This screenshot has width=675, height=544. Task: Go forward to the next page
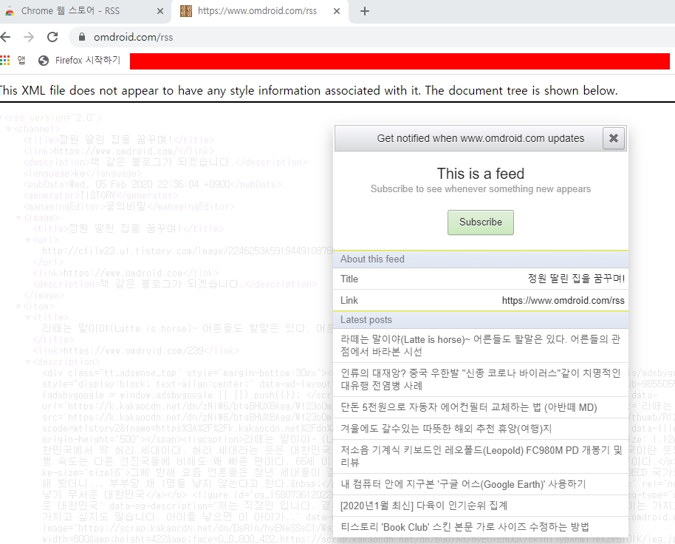[29, 37]
